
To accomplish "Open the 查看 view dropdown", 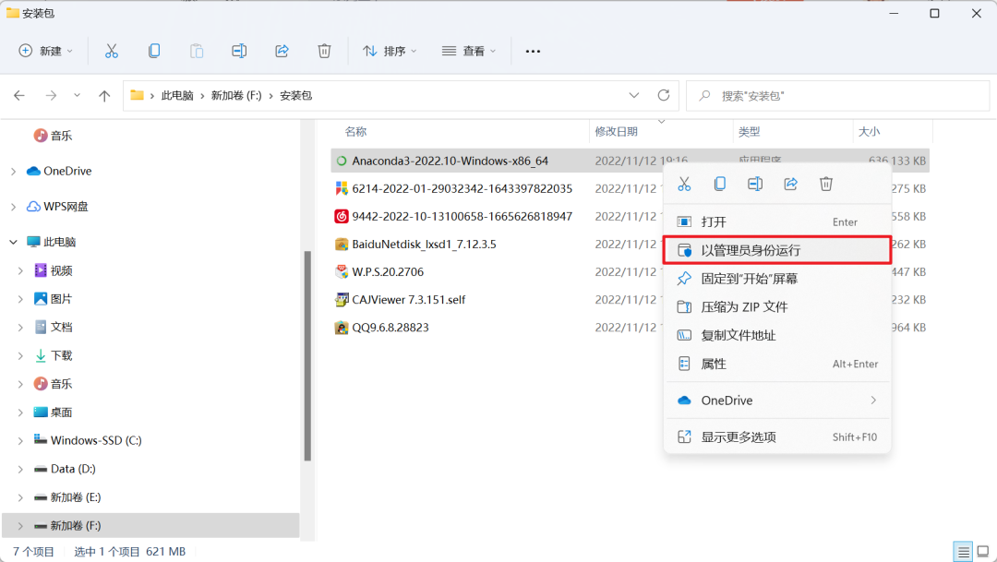I will tap(469, 51).
